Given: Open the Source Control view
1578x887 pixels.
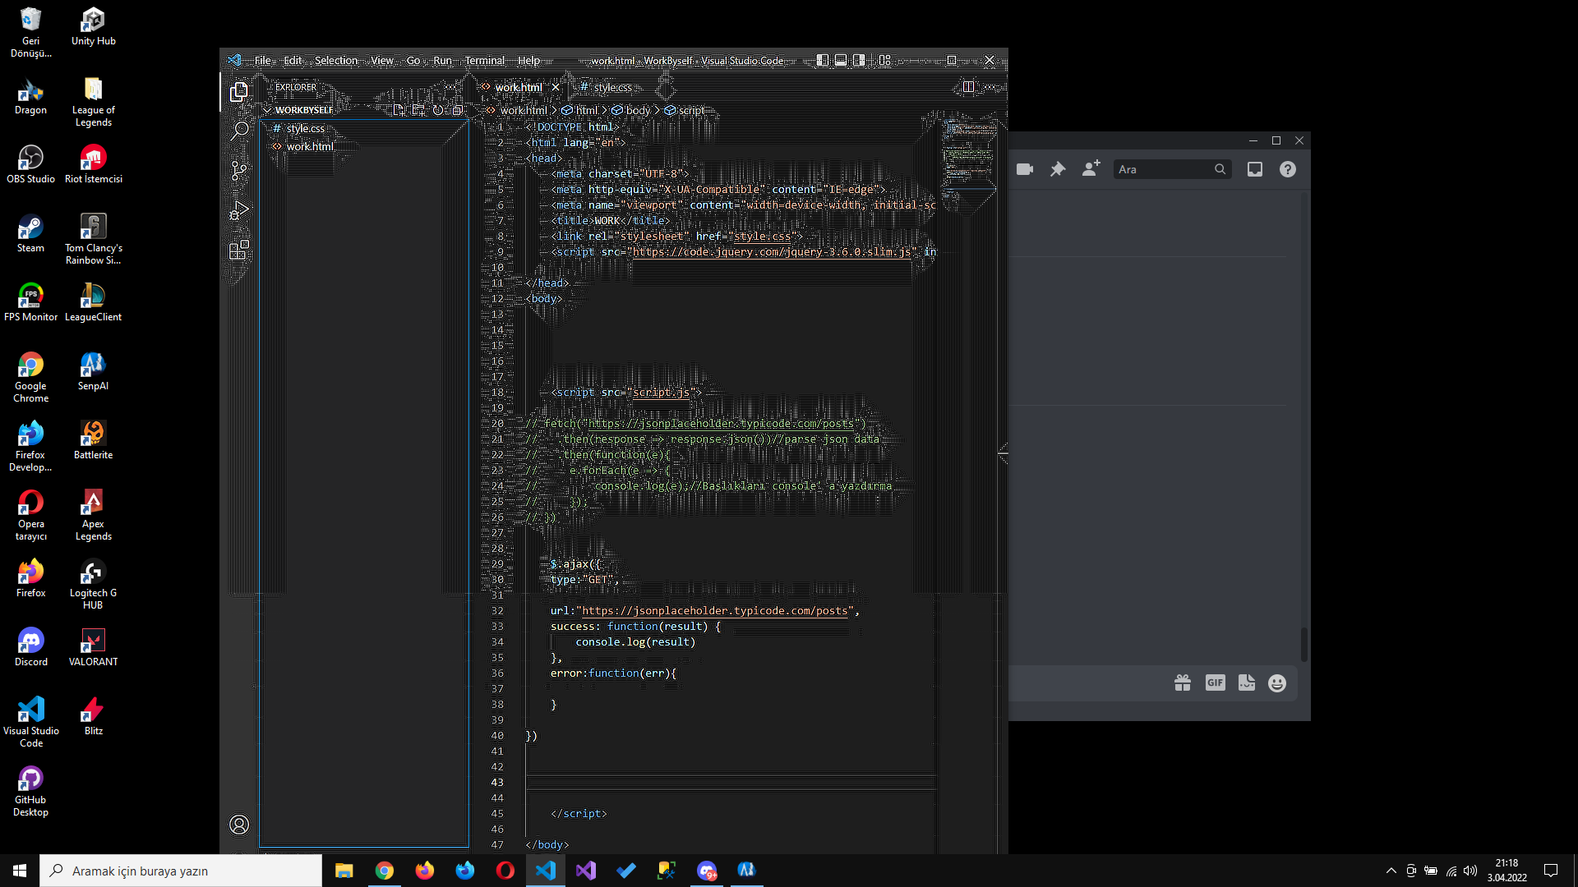Looking at the screenshot, I should 239,171.
